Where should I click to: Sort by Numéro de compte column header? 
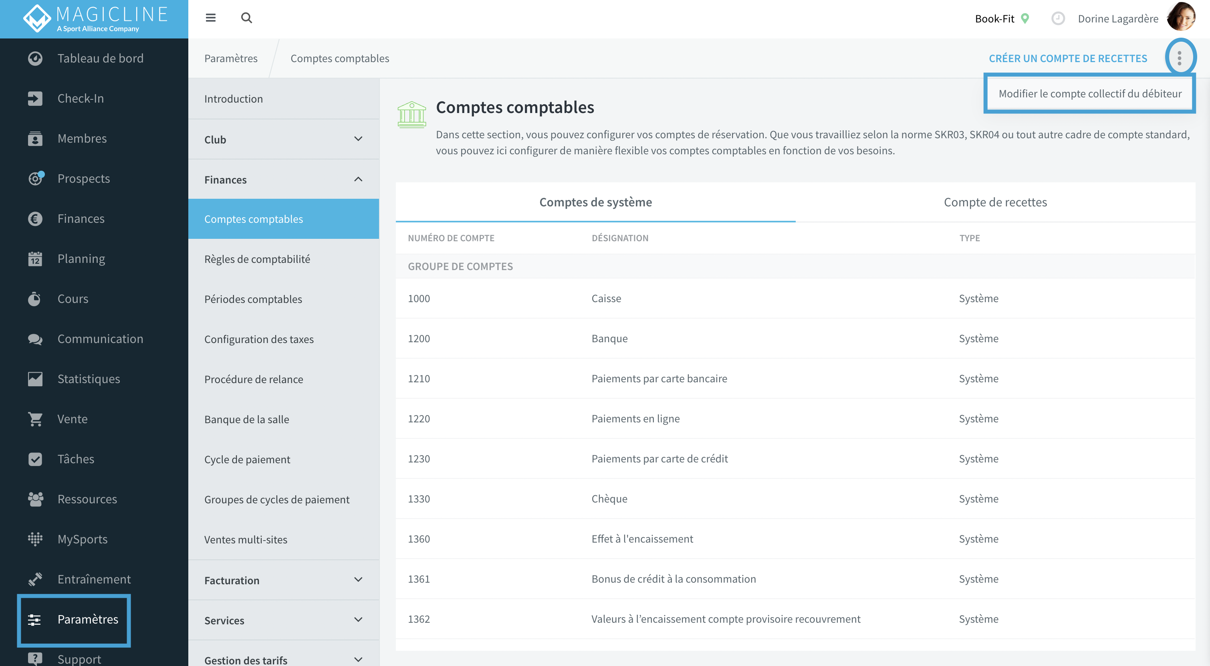[451, 238]
